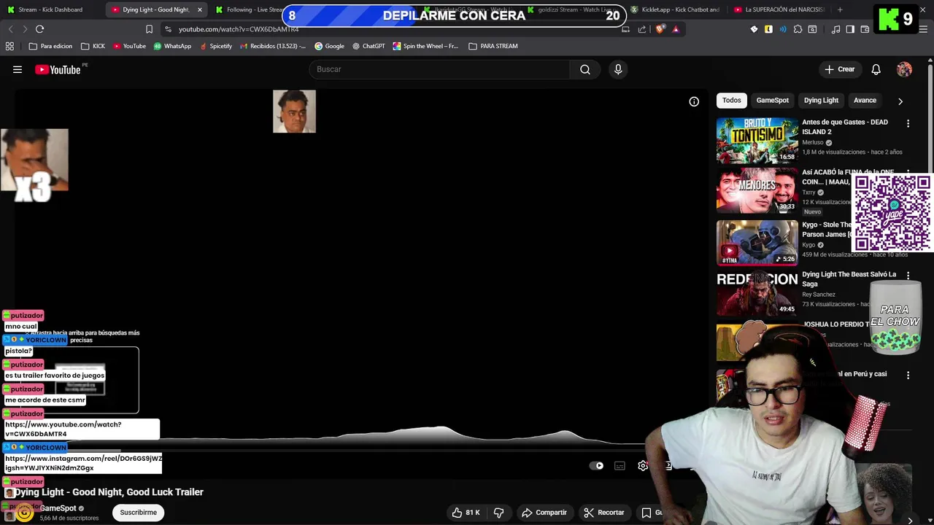Share this page from address bar
Screen dimensions: 934x525
[642, 29]
